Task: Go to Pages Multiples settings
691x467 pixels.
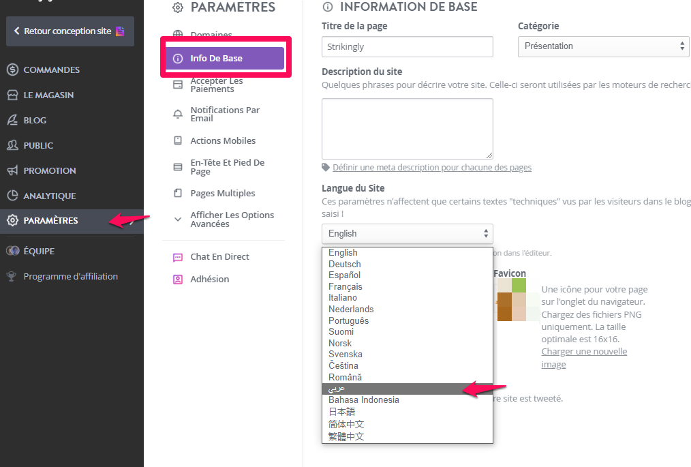Action: coord(223,193)
